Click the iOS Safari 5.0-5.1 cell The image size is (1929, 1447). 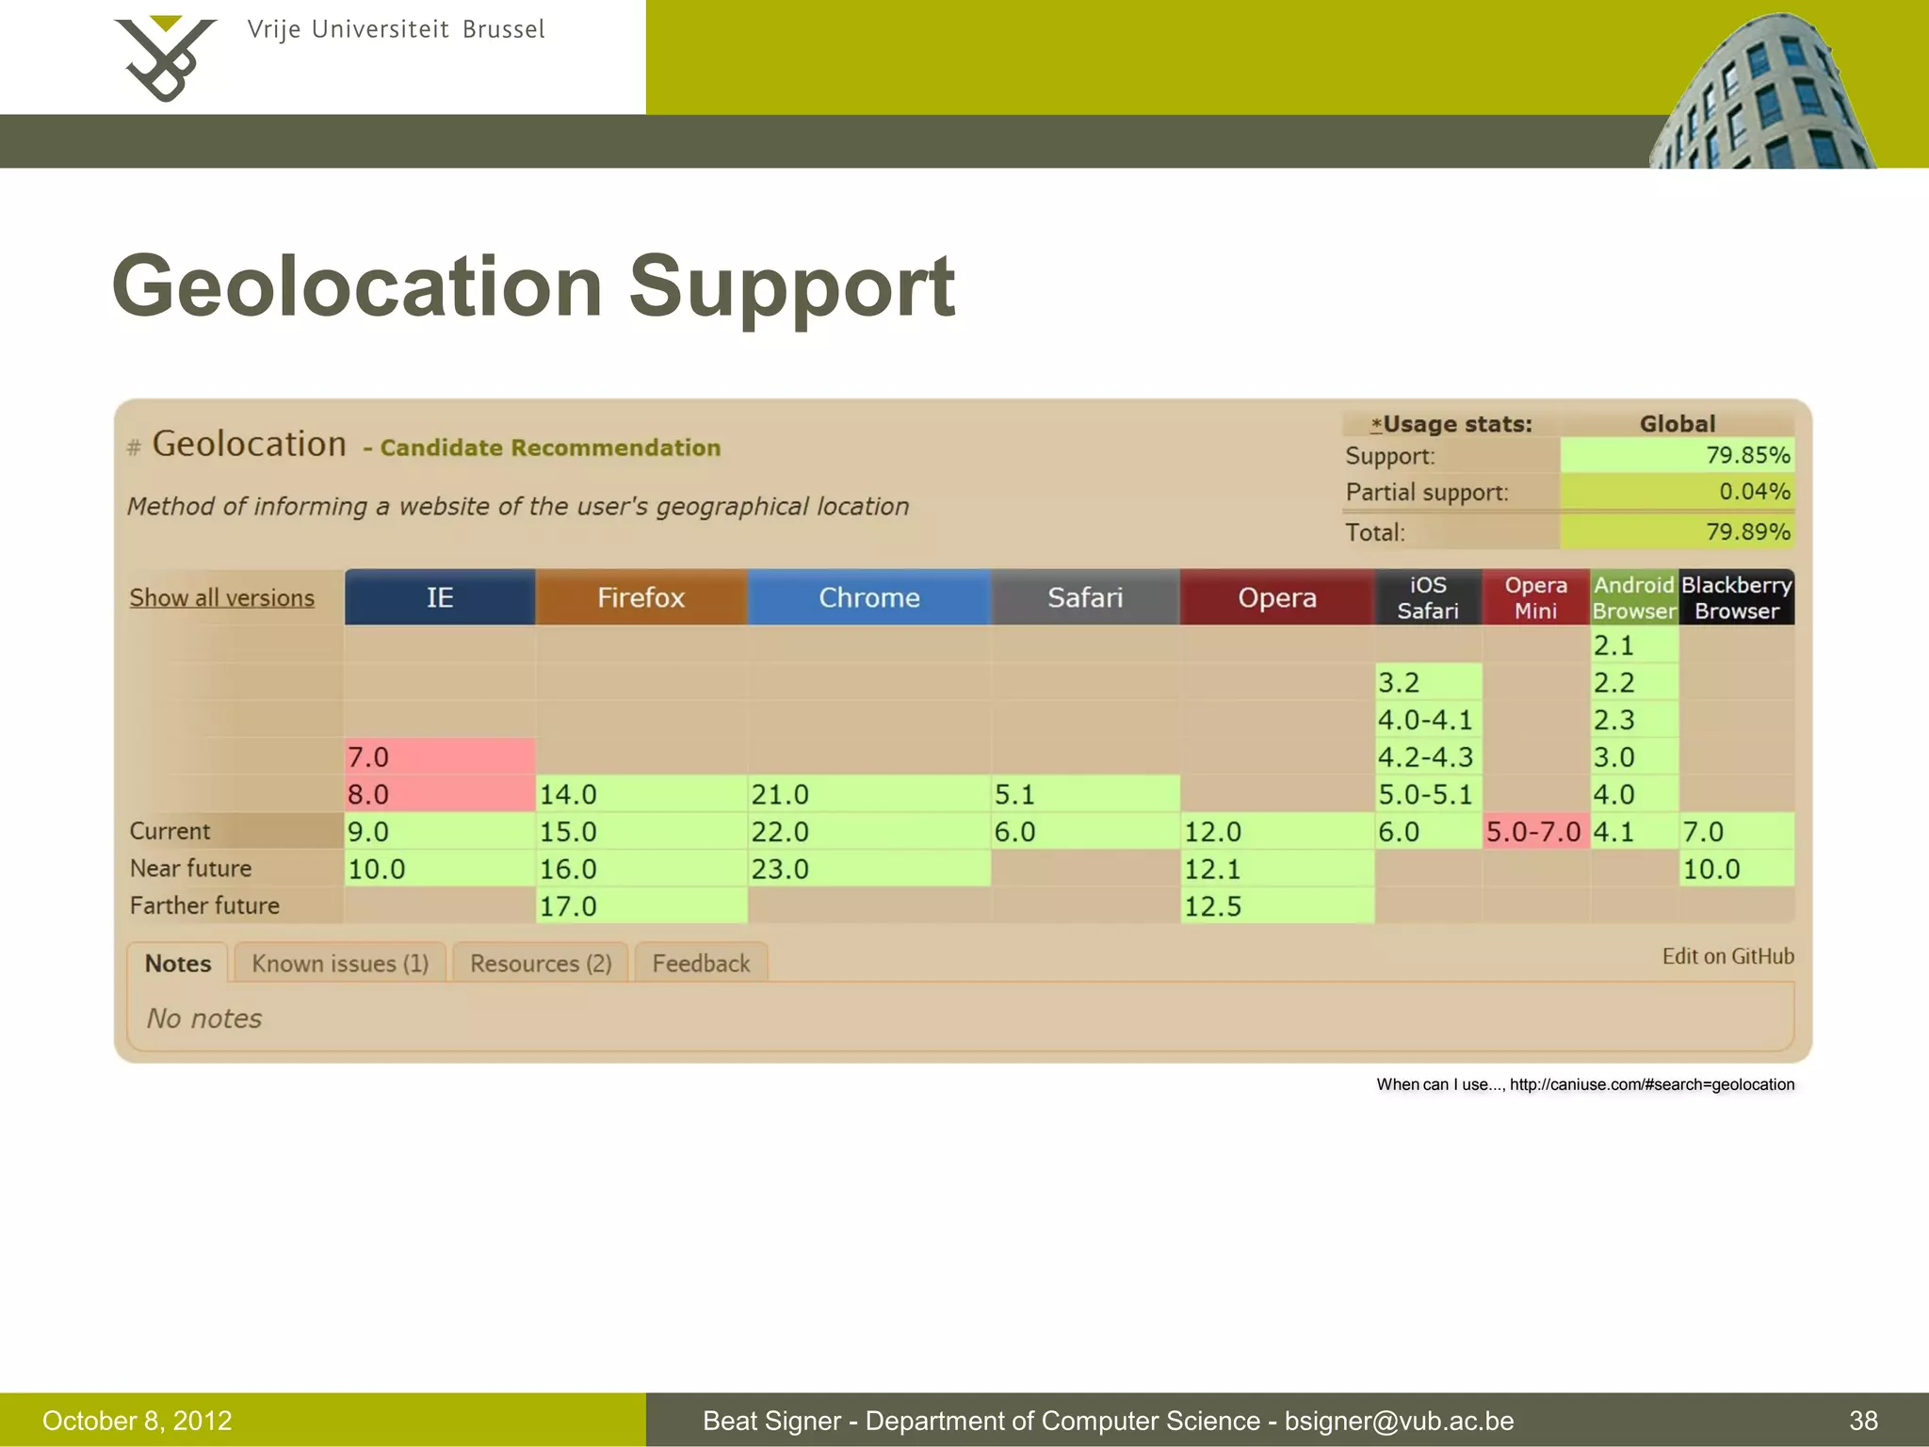click(1428, 794)
